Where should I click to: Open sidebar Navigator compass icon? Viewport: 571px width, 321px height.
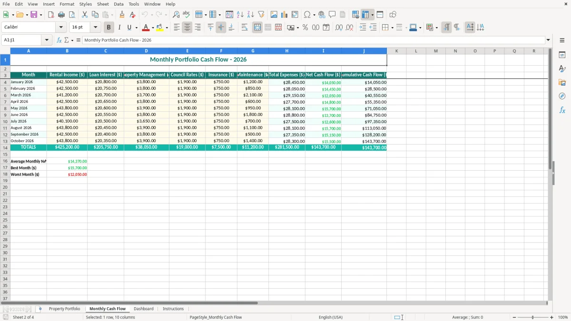click(x=562, y=97)
